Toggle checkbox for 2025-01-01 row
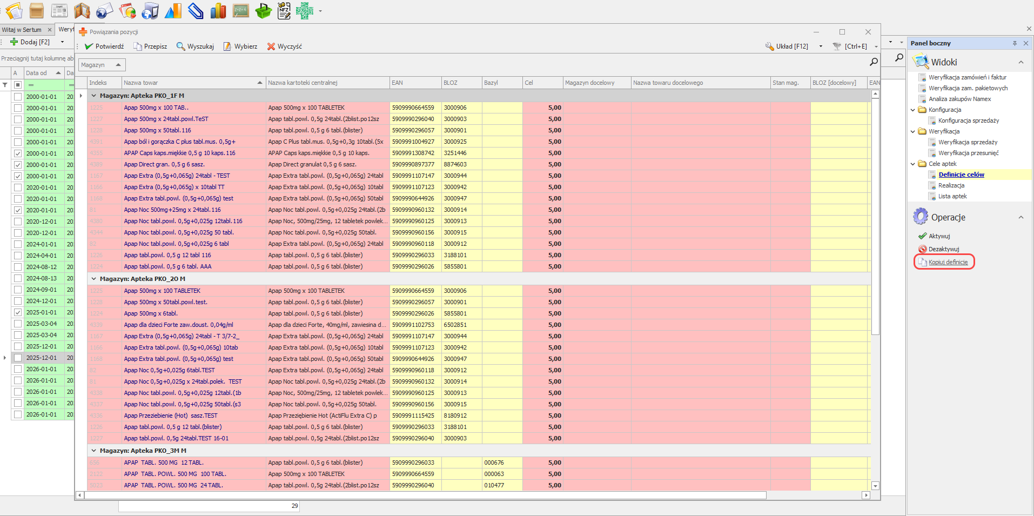Image resolution: width=1034 pixels, height=516 pixels. (x=18, y=312)
